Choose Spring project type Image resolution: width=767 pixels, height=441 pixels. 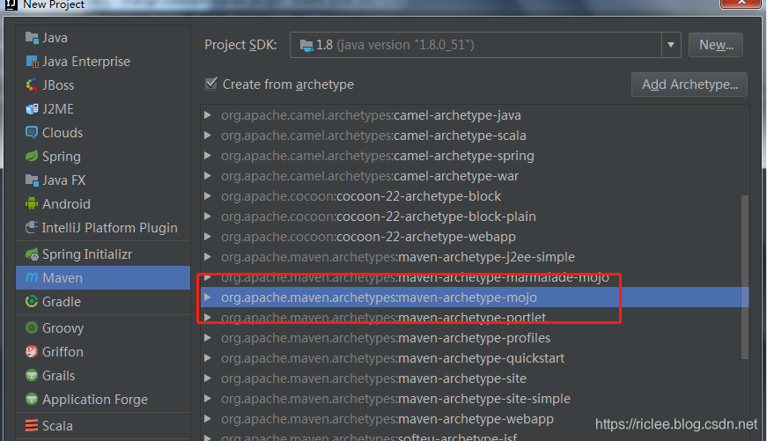tap(103, 157)
